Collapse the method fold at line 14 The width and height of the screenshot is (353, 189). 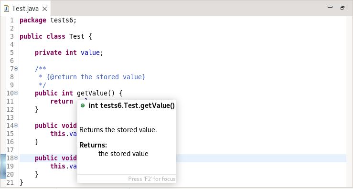(16, 125)
